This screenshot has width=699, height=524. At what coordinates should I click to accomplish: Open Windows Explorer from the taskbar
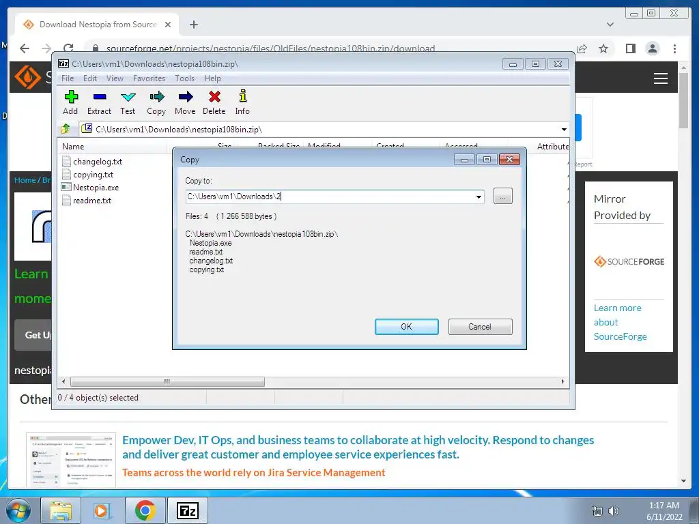61,510
